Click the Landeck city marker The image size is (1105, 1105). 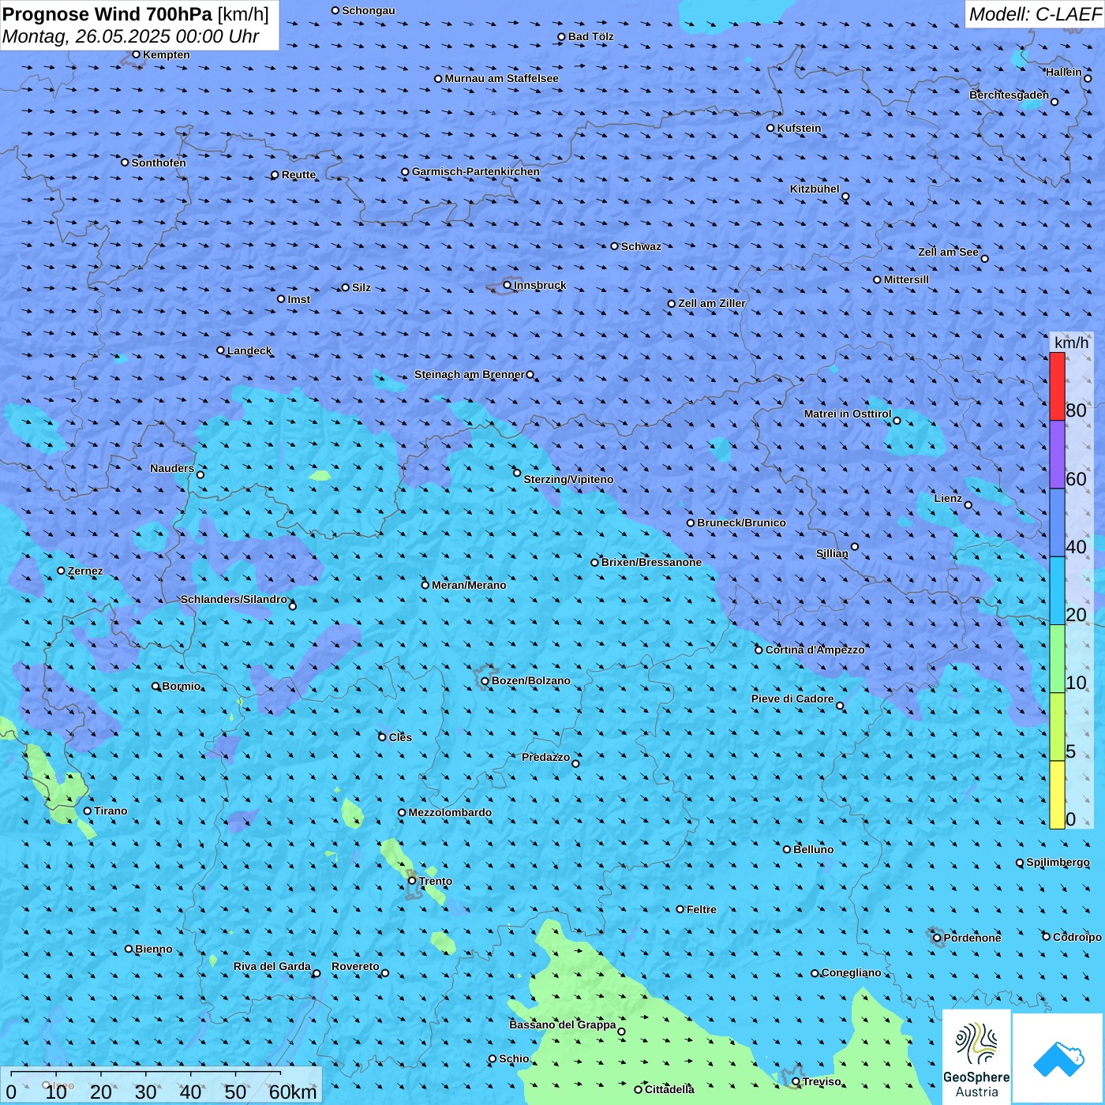pyautogui.click(x=221, y=350)
